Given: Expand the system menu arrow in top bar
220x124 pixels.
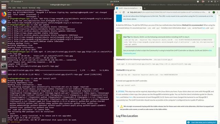Looking at the screenshot, I should [218, 1].
